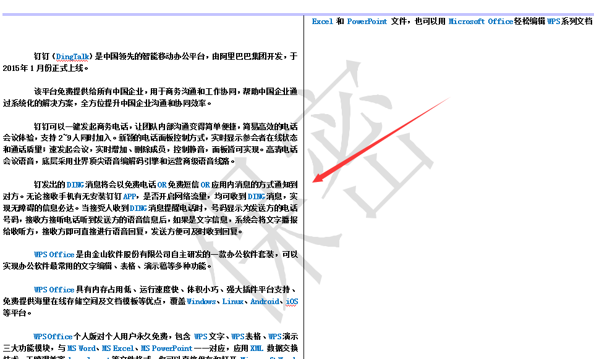
Task: Click the blue word Android
Action: click(265, 302)
